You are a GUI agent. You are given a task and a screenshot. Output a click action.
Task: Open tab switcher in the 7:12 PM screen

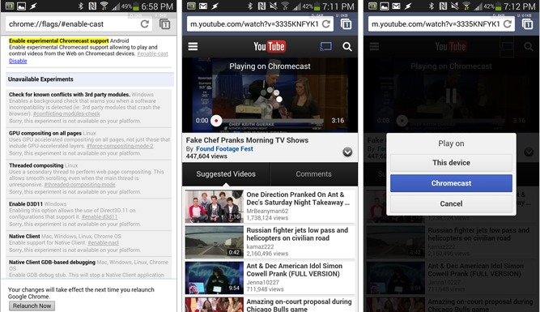(x=528, y=24)
